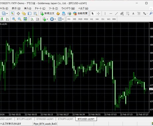Screen dimensions: 153x126
Task: Zoom out on the chart
Action: (20, 19)
